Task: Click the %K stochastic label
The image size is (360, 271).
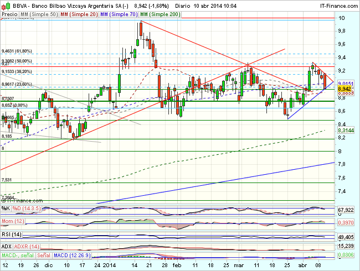Action: click(6, 209)
